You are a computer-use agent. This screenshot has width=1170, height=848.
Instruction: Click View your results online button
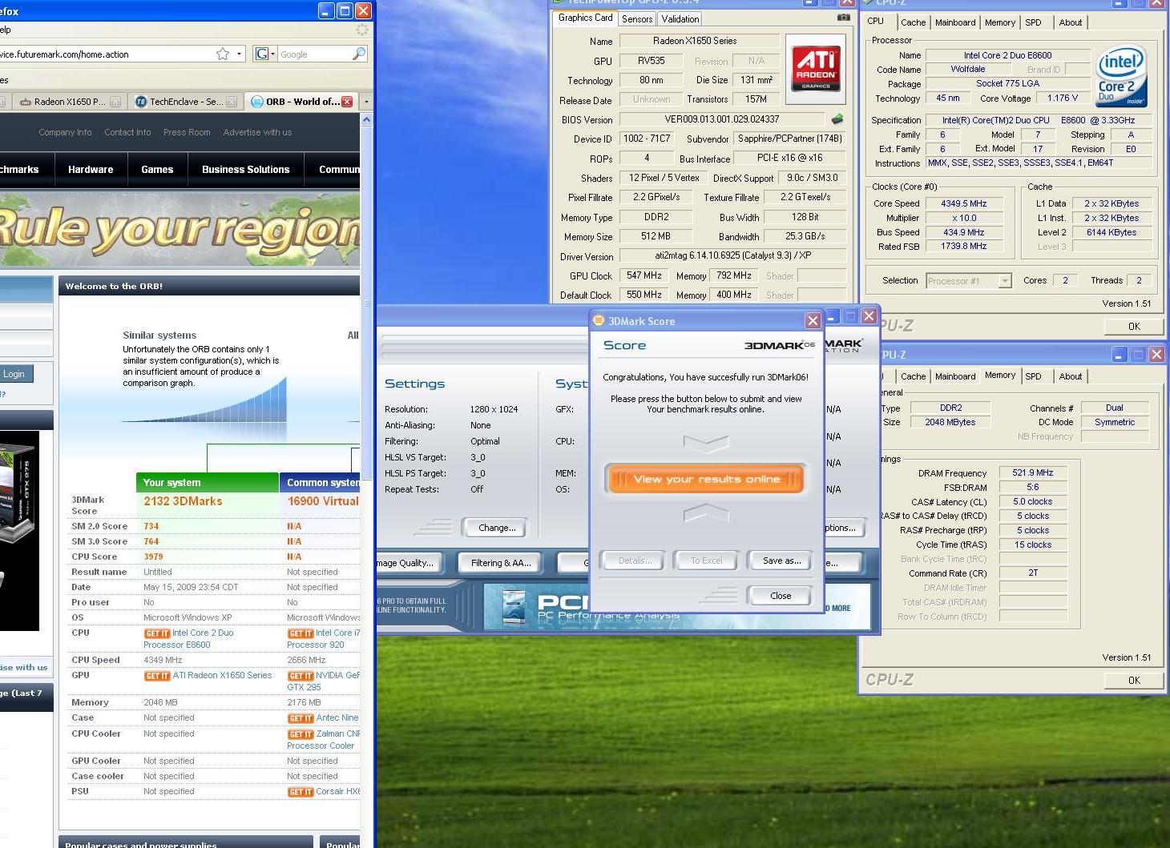click(x=706, y=479)
